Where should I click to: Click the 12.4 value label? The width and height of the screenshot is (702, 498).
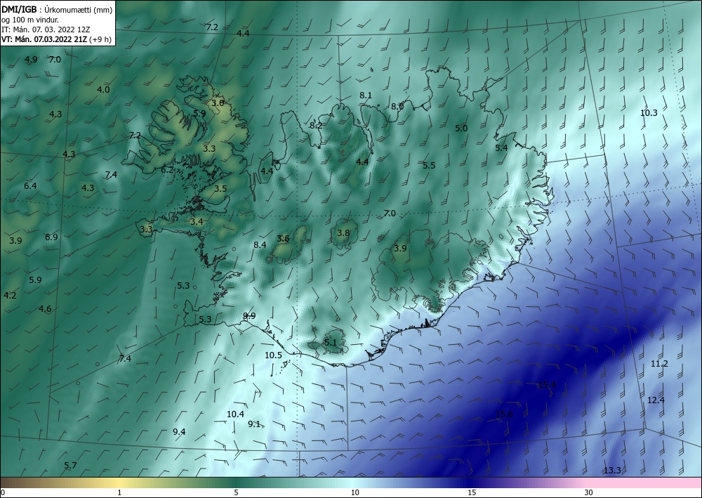(x=656, y=400)
